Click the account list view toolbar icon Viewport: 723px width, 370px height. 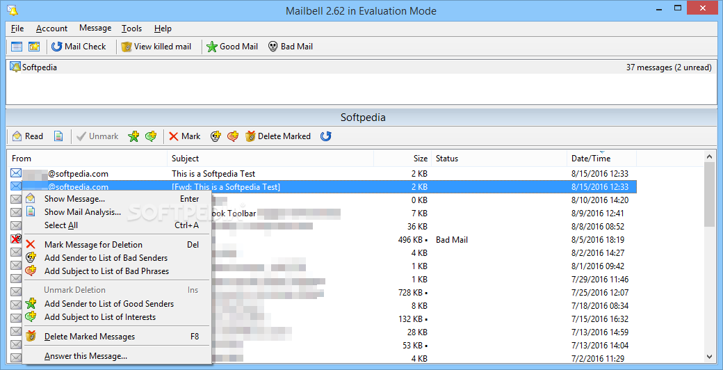tap(17, 47)
